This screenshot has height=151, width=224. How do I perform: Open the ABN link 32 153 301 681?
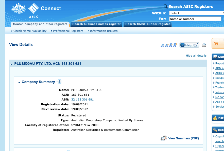point(82,99)
